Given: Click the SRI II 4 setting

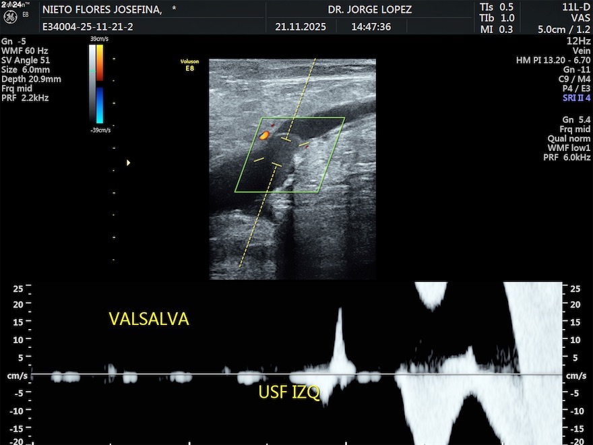Looking at the screenshot, I should point(576,98).
